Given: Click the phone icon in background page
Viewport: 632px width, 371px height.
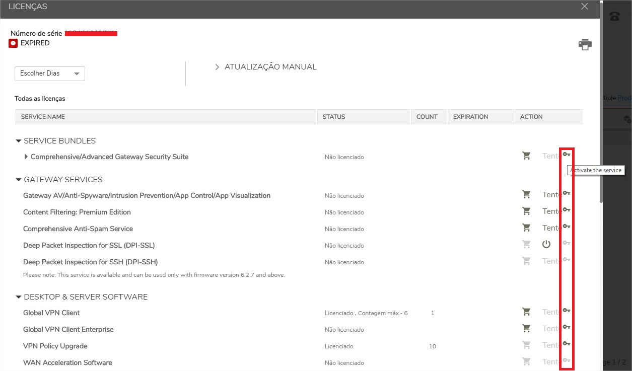Looking at the screenshot, I should pyautogui.click(x=614, y=17).
